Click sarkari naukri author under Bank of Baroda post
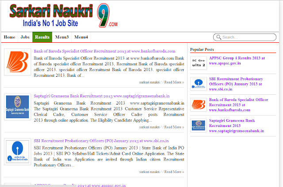Screen dimensions: 283x187 (x=149, y=82)
